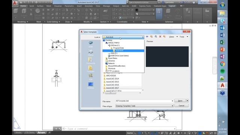
Task: Switch to the Insert ribbon tab
Action: coord(79,6)
